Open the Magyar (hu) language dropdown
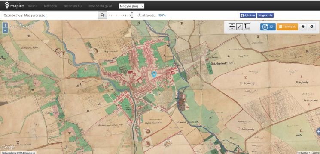320x154 pixels. click(131, 6)
